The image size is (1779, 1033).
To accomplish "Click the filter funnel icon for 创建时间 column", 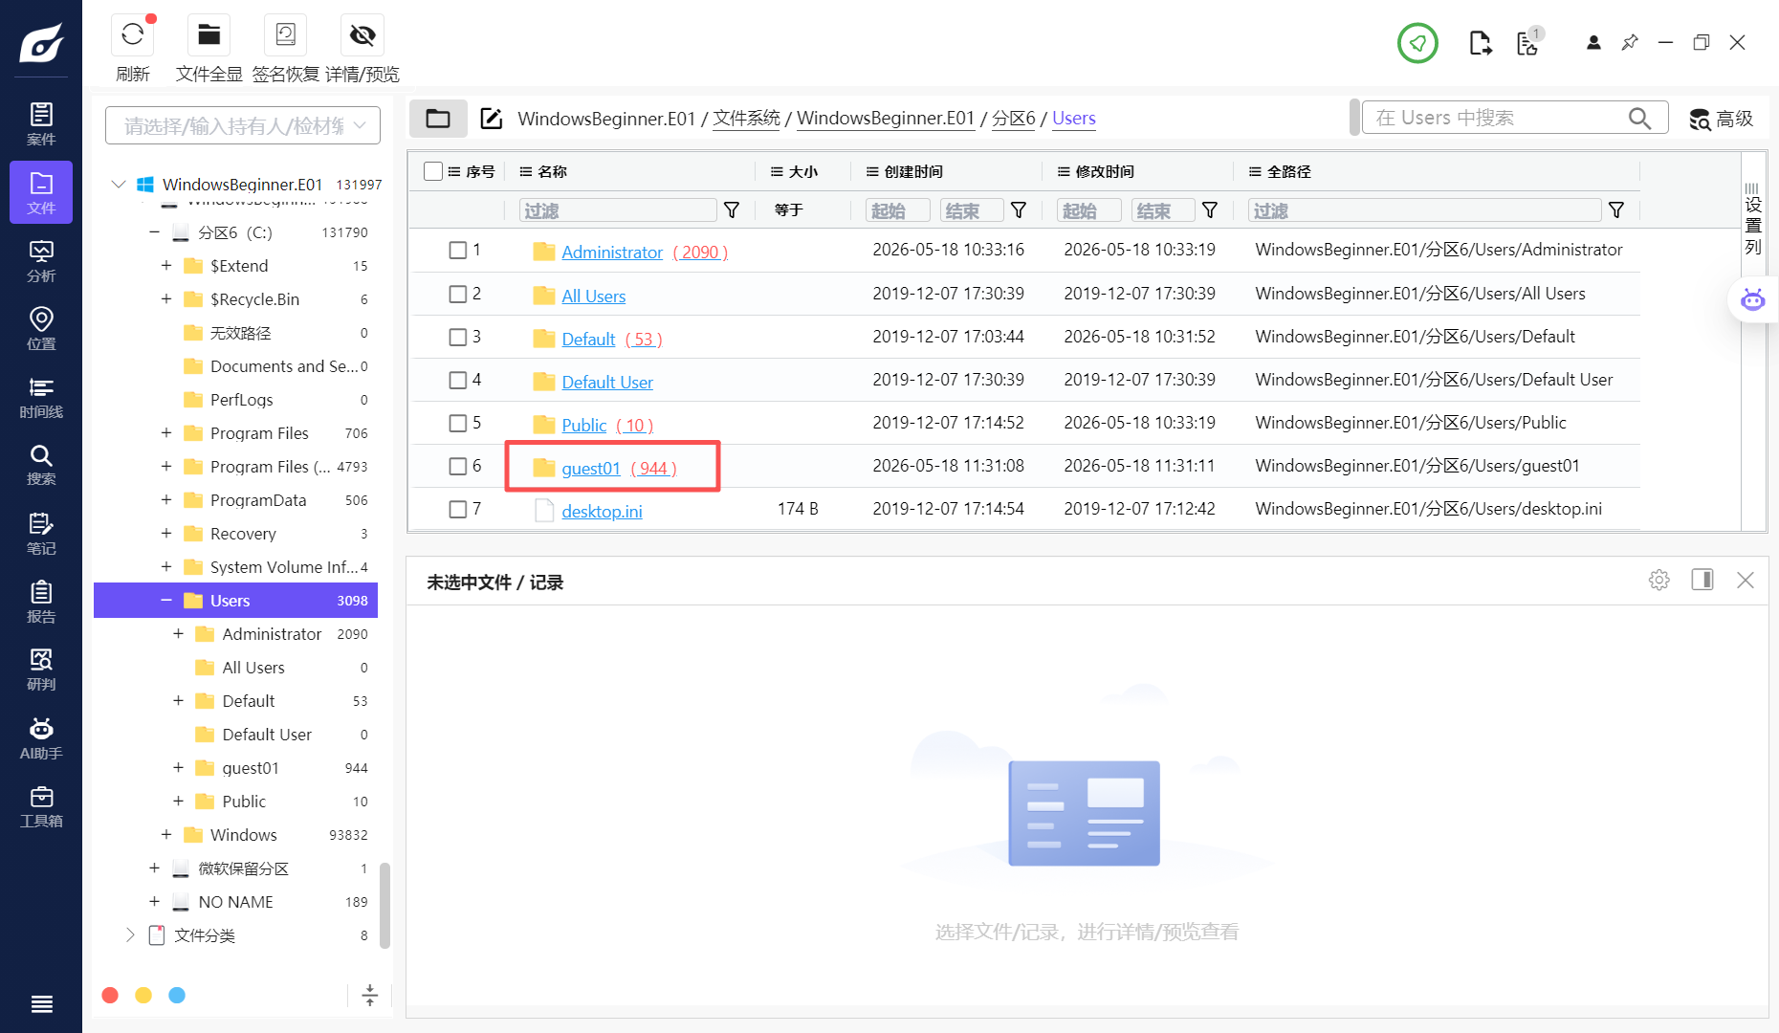I will pos(1019,210).
